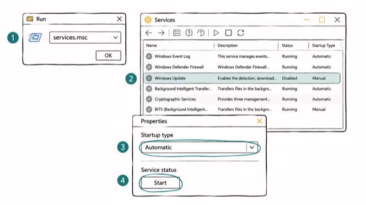Click the round help icon in Services toolbar
This screenshot has height=205, width=366.
pyautogui.click(x=201, y=33)
